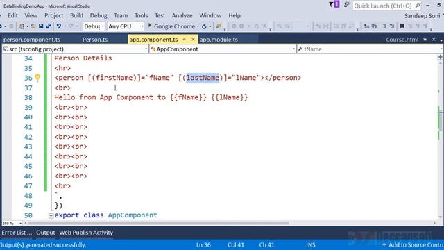Open the Web Publish Activity panel tab

(x=86, y=233)
